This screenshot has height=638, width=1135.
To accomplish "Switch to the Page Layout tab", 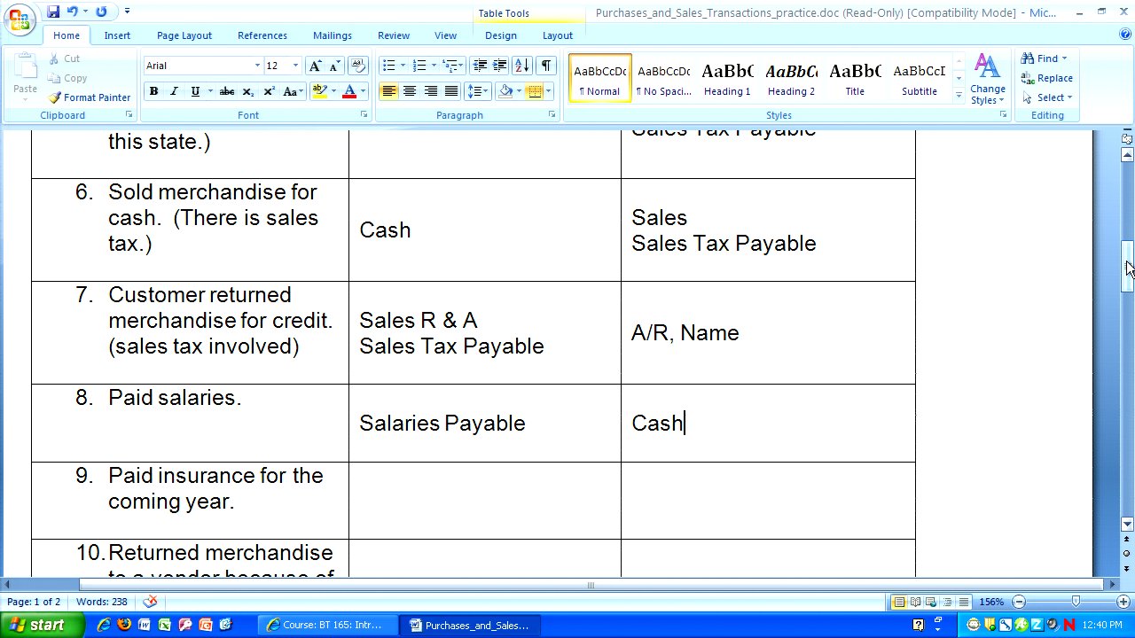I will pyautogui.click(x=184, y=35).
